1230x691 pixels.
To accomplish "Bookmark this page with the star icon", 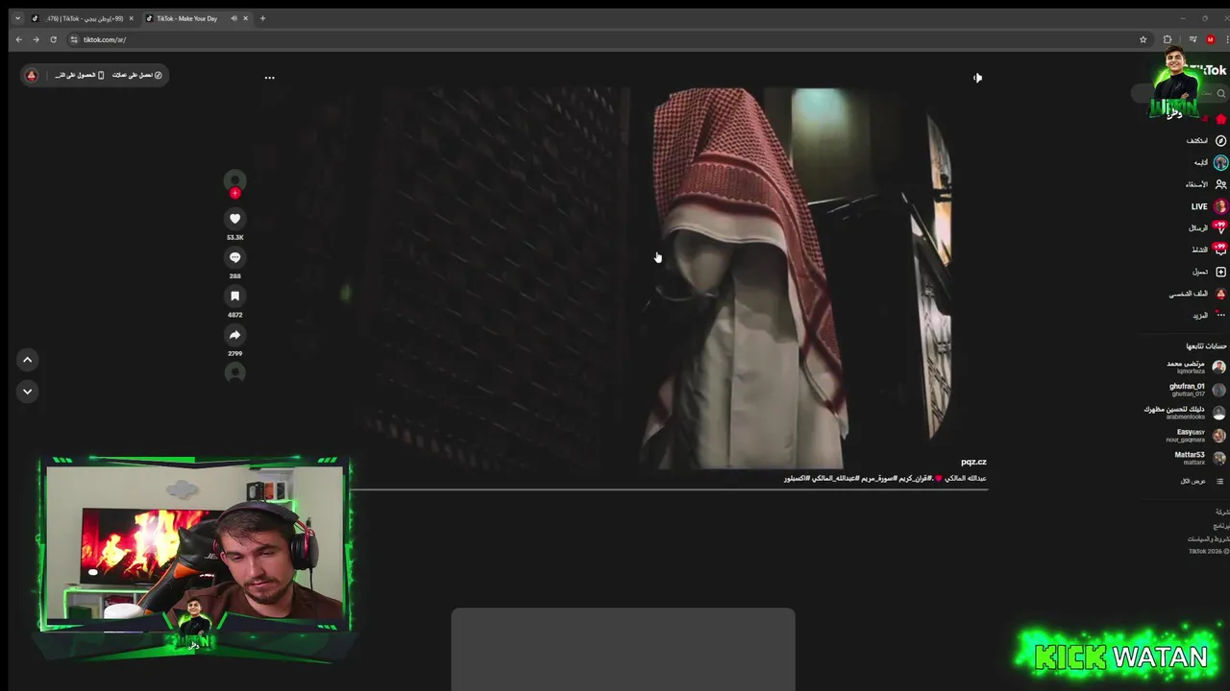I will tap(1143, 39).
